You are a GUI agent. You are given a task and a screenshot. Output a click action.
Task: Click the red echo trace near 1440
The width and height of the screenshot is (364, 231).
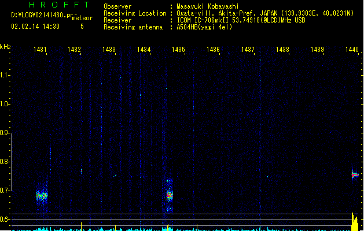355,175
